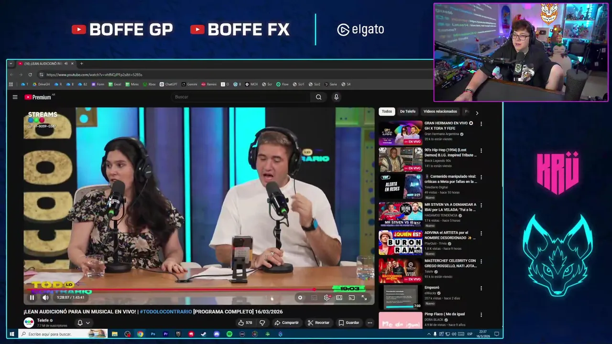Select the De Telefe filter chip
Screen dimensions: 612x344
[x=408, y=111]
